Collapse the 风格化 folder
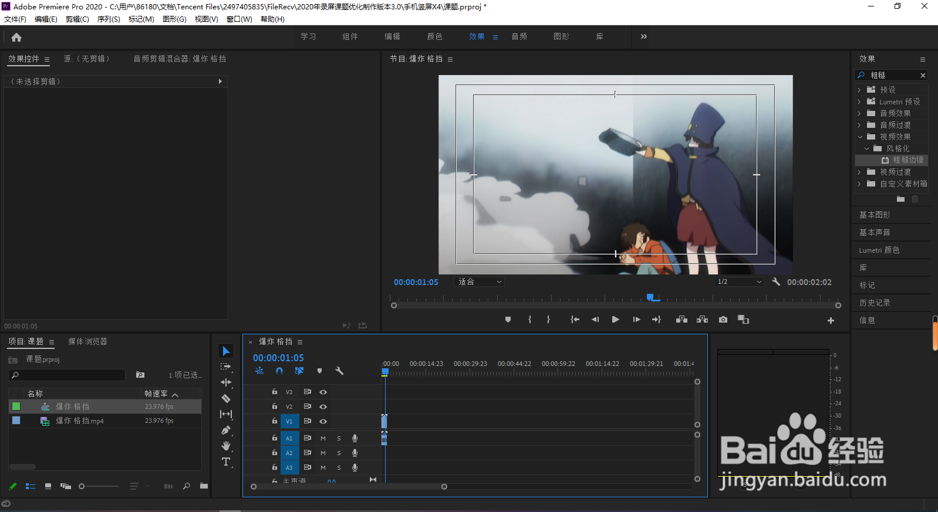The height and width of the screenshot is (512, 938). tap(866, 148)
